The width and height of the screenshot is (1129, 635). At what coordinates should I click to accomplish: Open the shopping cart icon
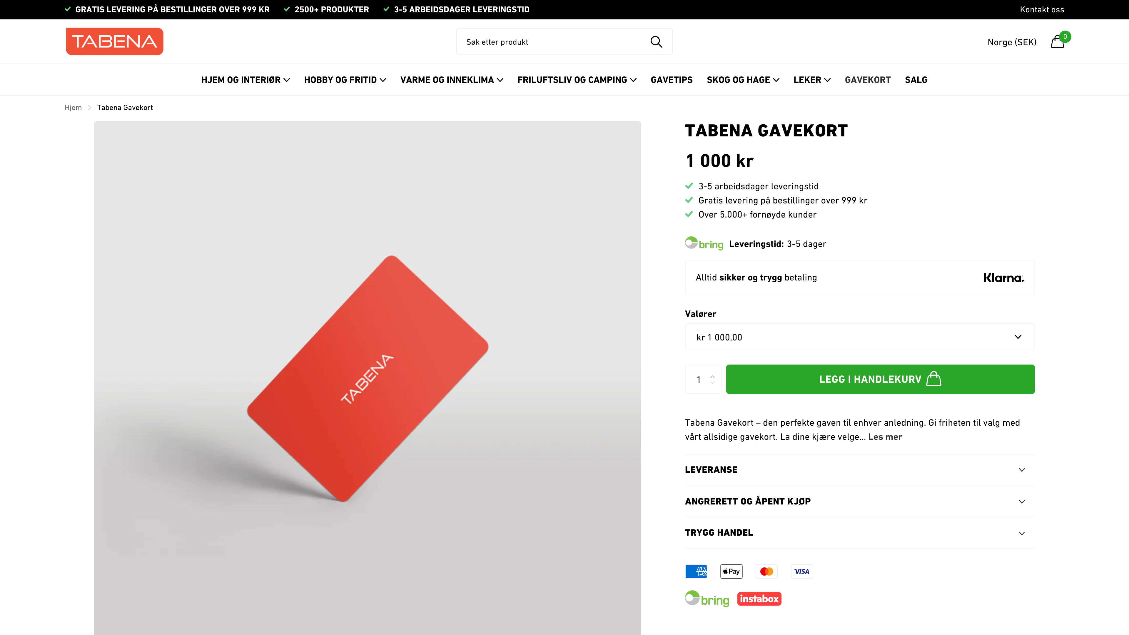(x=1058, y=42)
